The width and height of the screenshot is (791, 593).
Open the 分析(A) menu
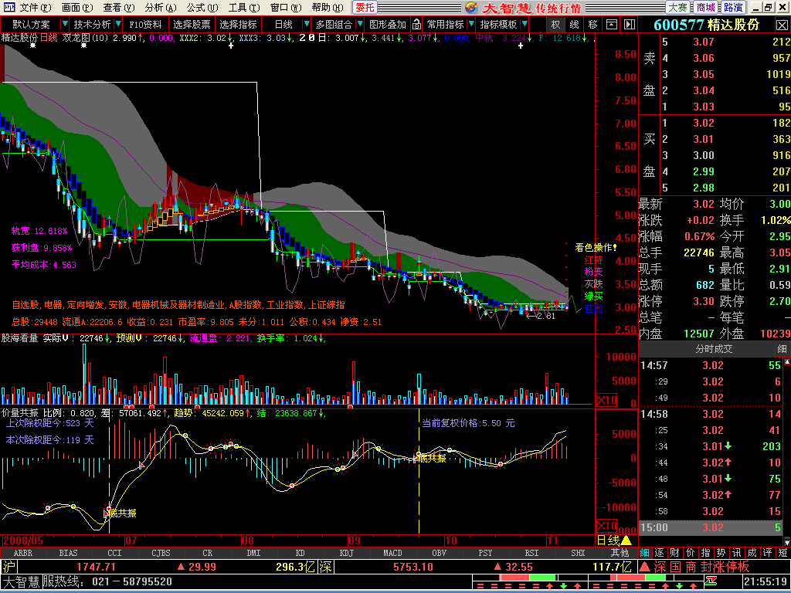(x=161, y=8)
